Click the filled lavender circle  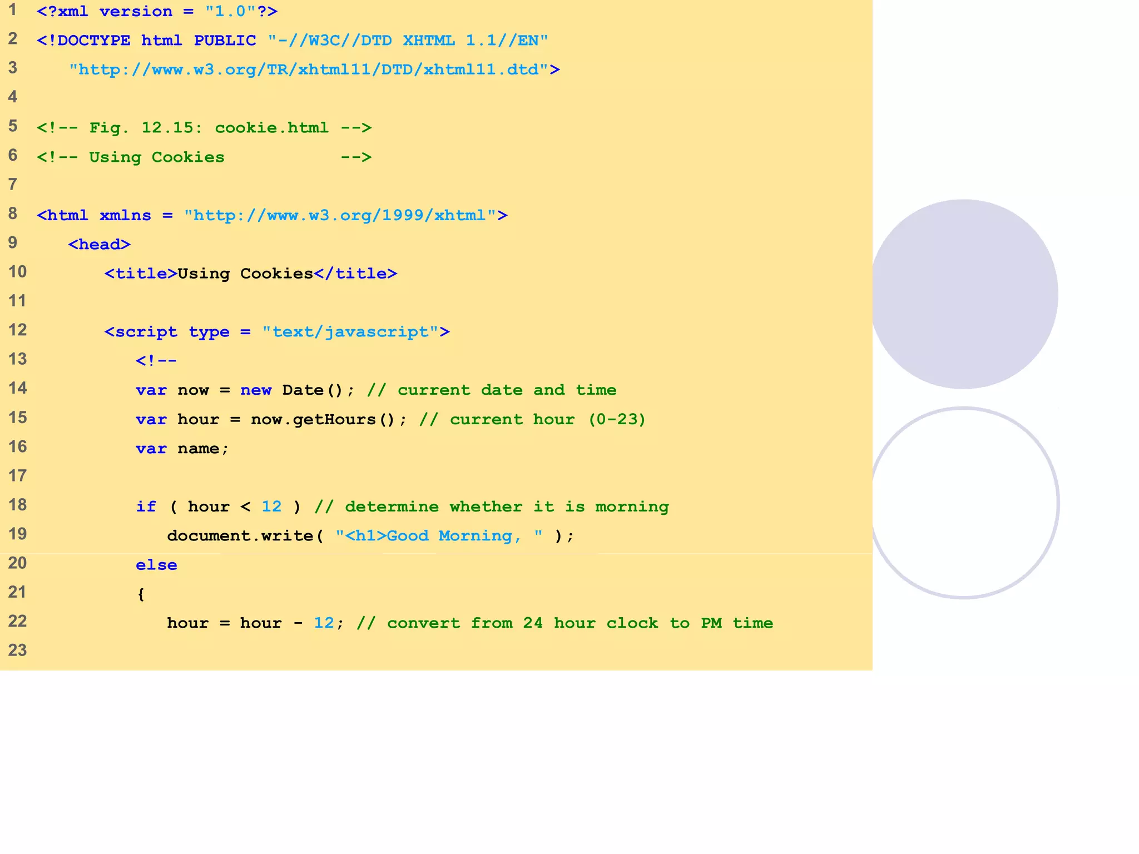(964, 294)
